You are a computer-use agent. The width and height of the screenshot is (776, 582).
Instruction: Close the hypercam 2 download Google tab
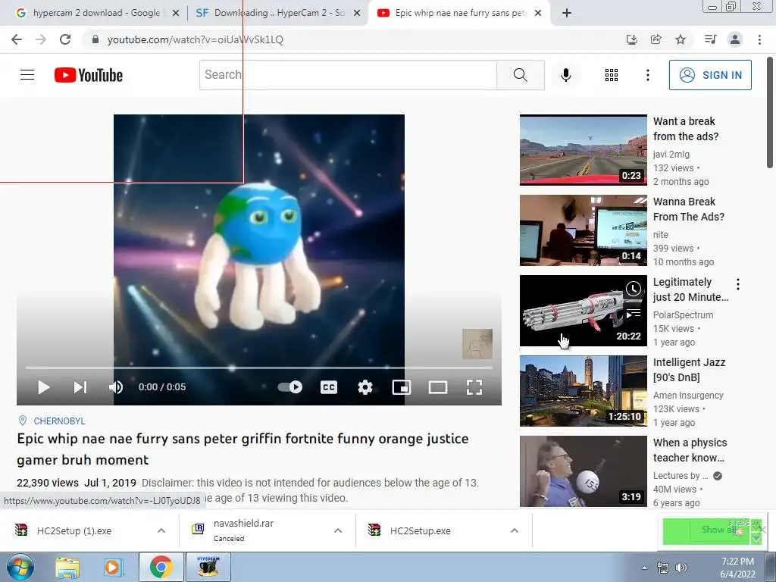(176, 14)
